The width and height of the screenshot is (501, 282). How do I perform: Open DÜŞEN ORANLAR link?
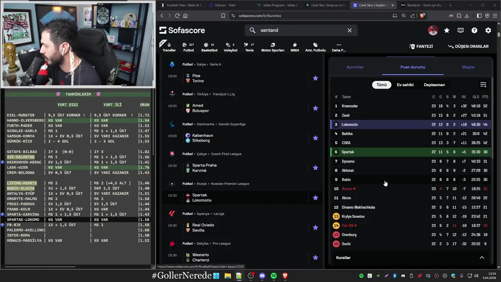(x=468, y=46)
